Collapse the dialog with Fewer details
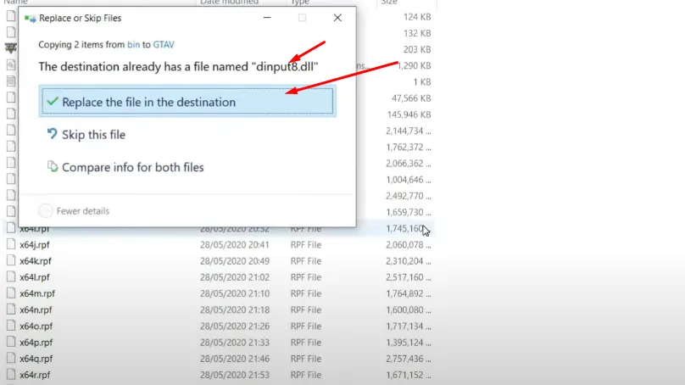Screen dimensions: 685x385 (75, 210)
